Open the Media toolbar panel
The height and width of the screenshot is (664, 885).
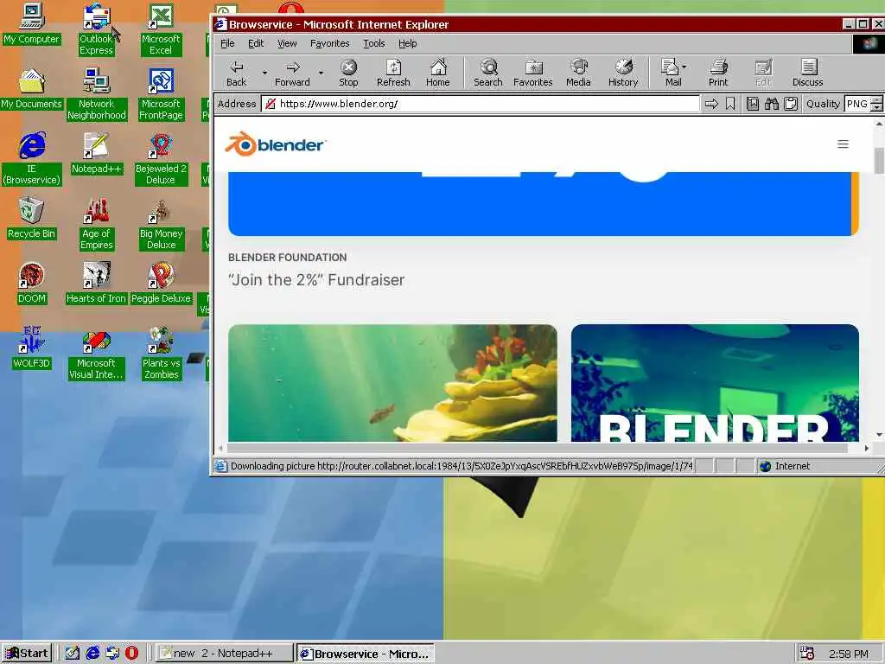coord(578,73)
